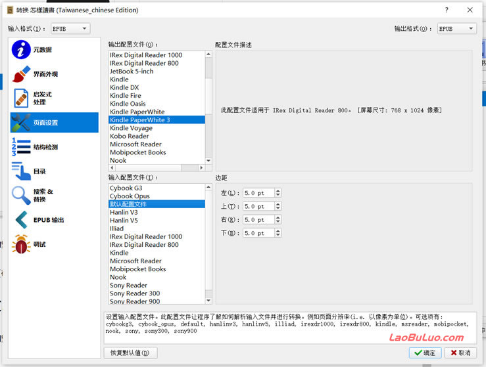
Task: Click 确定 OK button
Action: pos(425,353)
